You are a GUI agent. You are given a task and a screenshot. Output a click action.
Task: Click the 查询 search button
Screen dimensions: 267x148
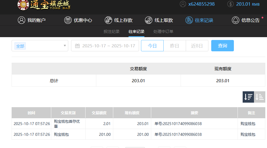(x=223, y=46)
